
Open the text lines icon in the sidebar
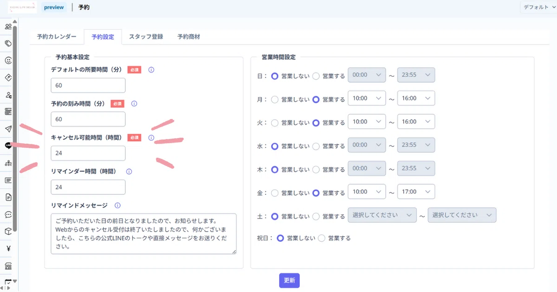(8, 180)
